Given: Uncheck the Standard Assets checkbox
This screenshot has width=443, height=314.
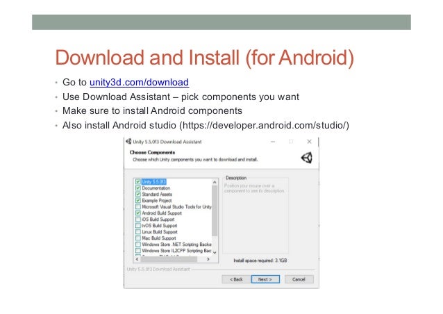Looking at the screenshot, I should click(138, 194).
